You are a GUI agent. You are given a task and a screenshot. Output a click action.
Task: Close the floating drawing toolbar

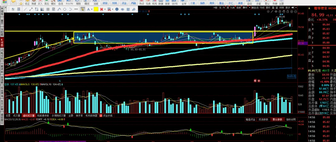coord(6,7)
